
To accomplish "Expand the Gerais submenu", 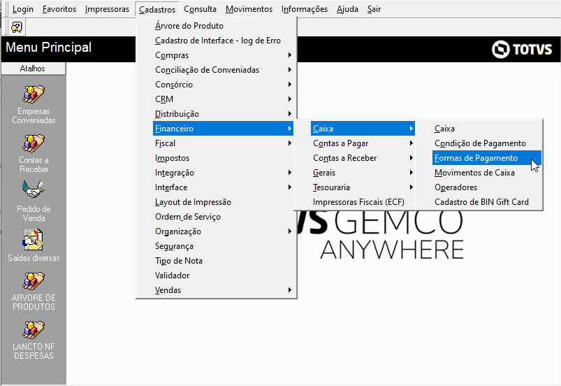I will pos(363,173).
